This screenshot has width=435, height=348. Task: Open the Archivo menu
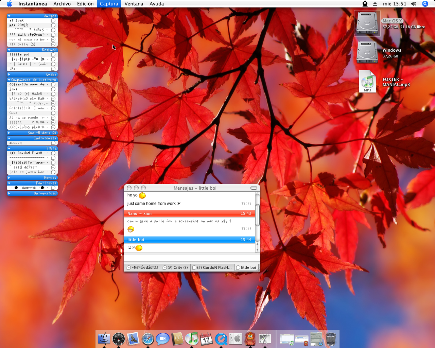[x=62, y=4]
